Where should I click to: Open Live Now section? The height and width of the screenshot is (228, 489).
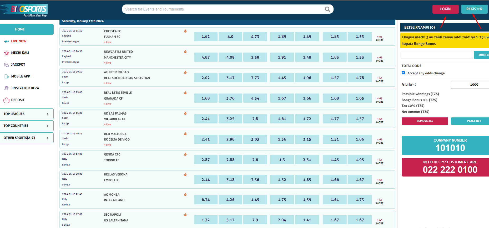coord(19,41)
